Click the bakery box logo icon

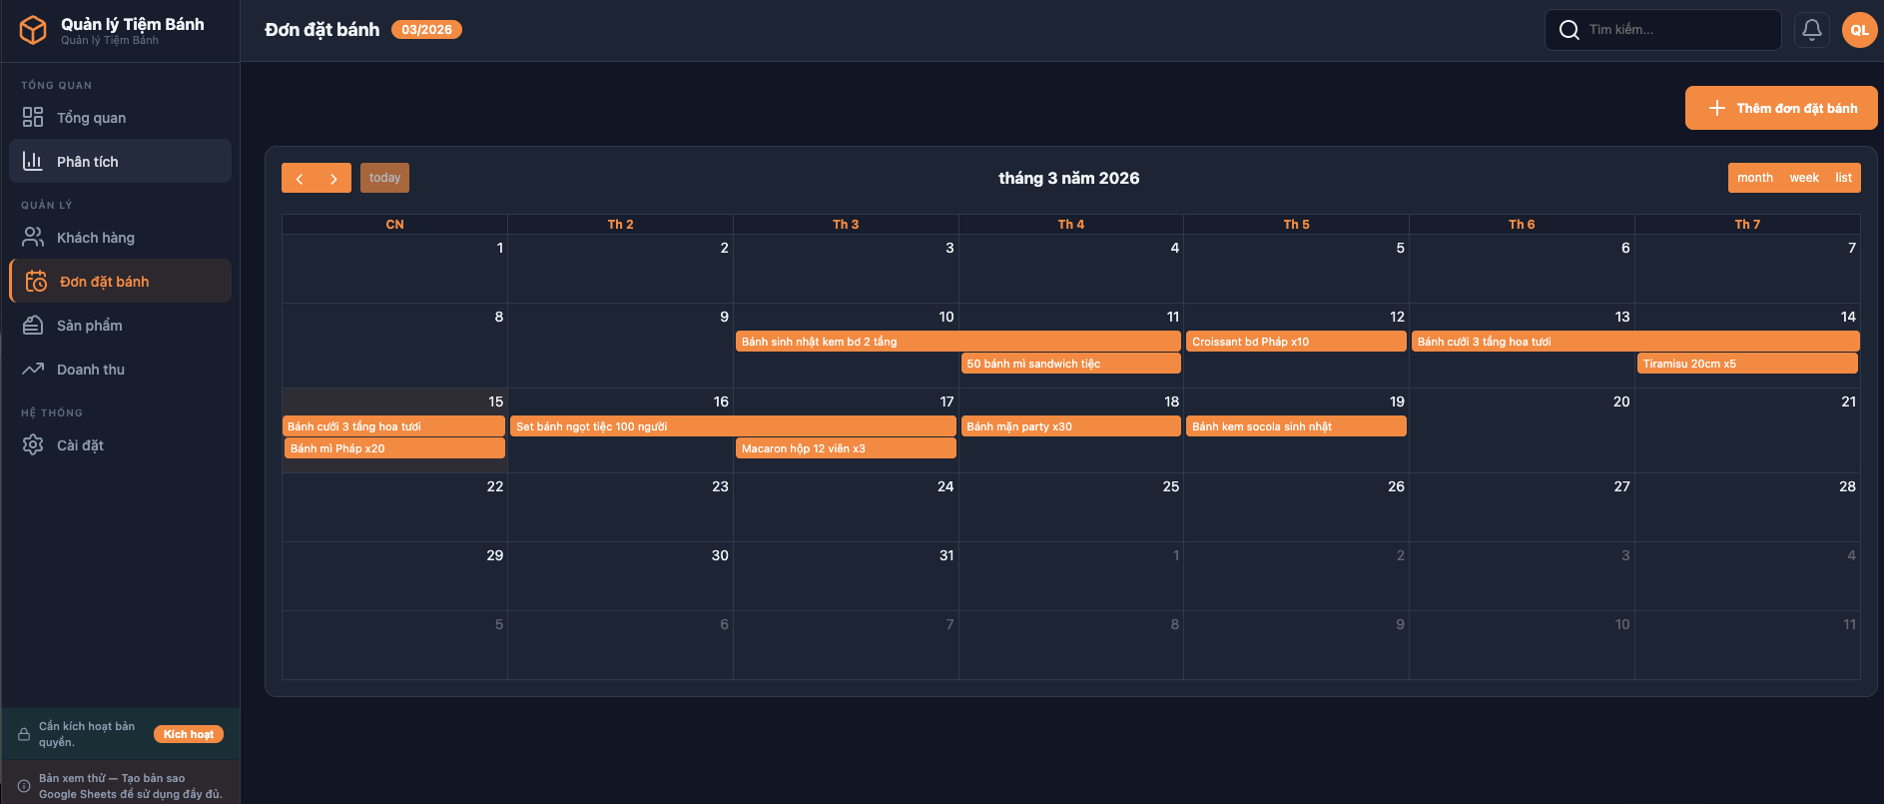(33, 30)
